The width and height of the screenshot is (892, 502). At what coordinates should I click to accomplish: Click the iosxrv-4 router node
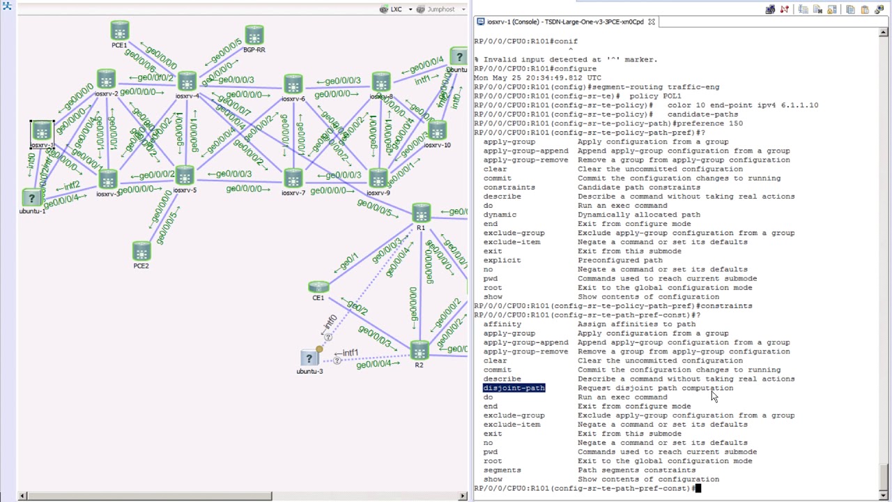pos(187,81)
